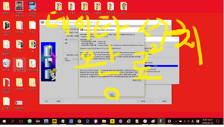Select the 휴지통 recycle bin icon

6,65
